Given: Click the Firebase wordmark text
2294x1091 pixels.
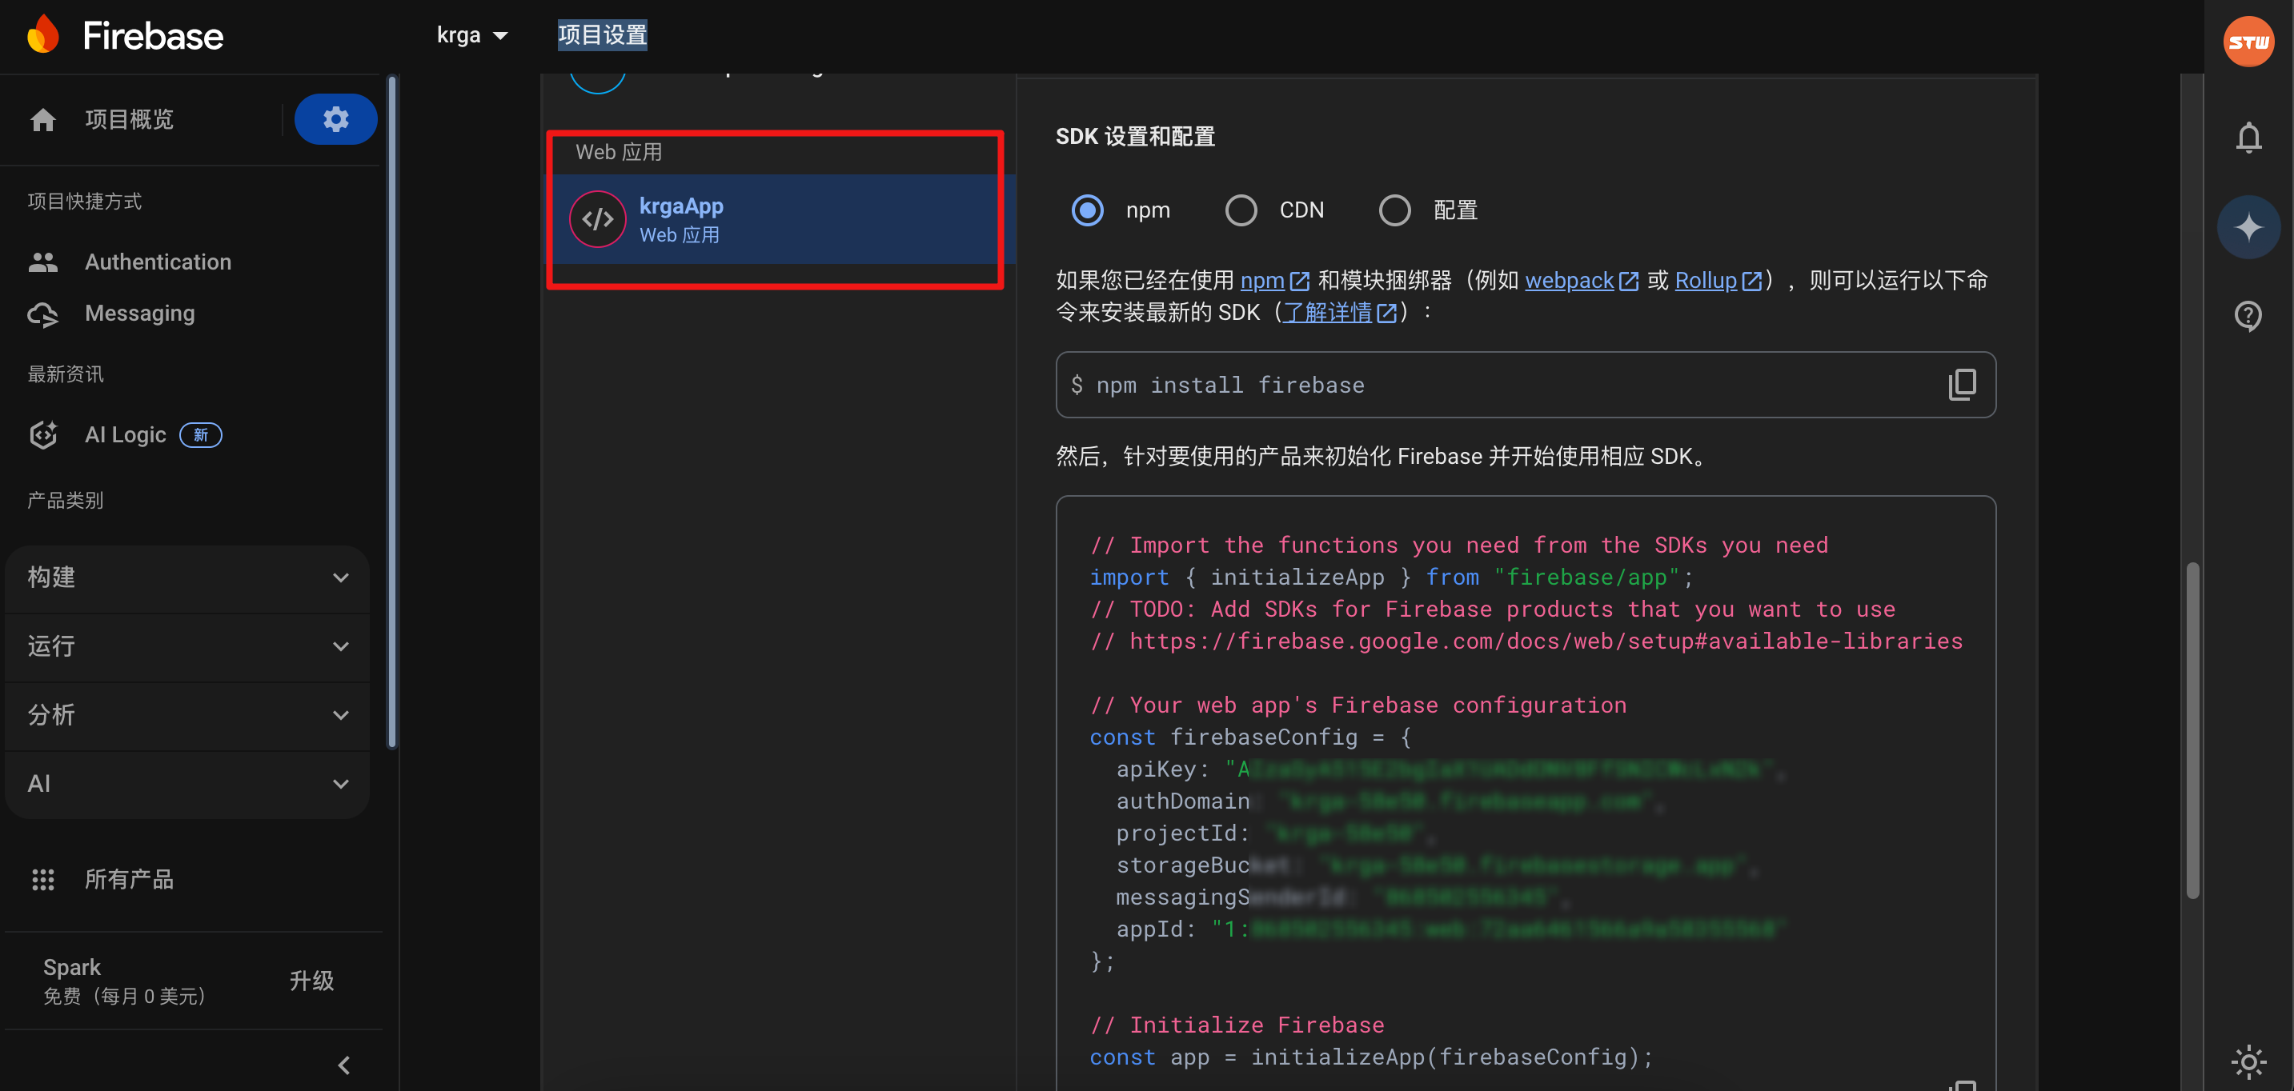Looking at the screenshot, I should 153,36.
